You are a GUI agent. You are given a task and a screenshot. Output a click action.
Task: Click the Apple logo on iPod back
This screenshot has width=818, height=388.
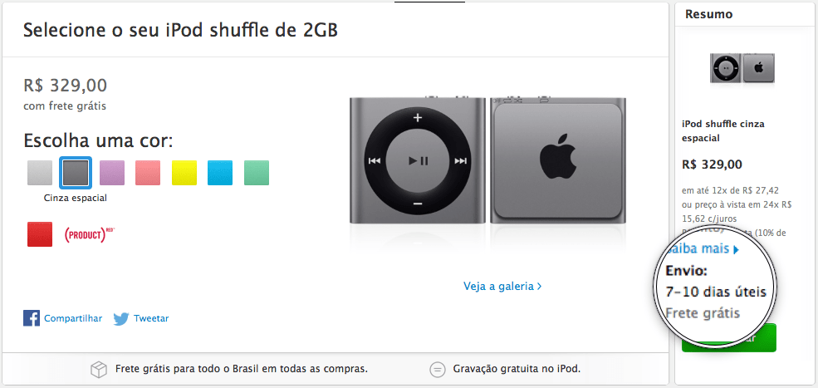coord(558,157)
